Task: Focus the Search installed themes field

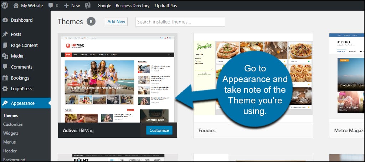Action: coord(180,22)
